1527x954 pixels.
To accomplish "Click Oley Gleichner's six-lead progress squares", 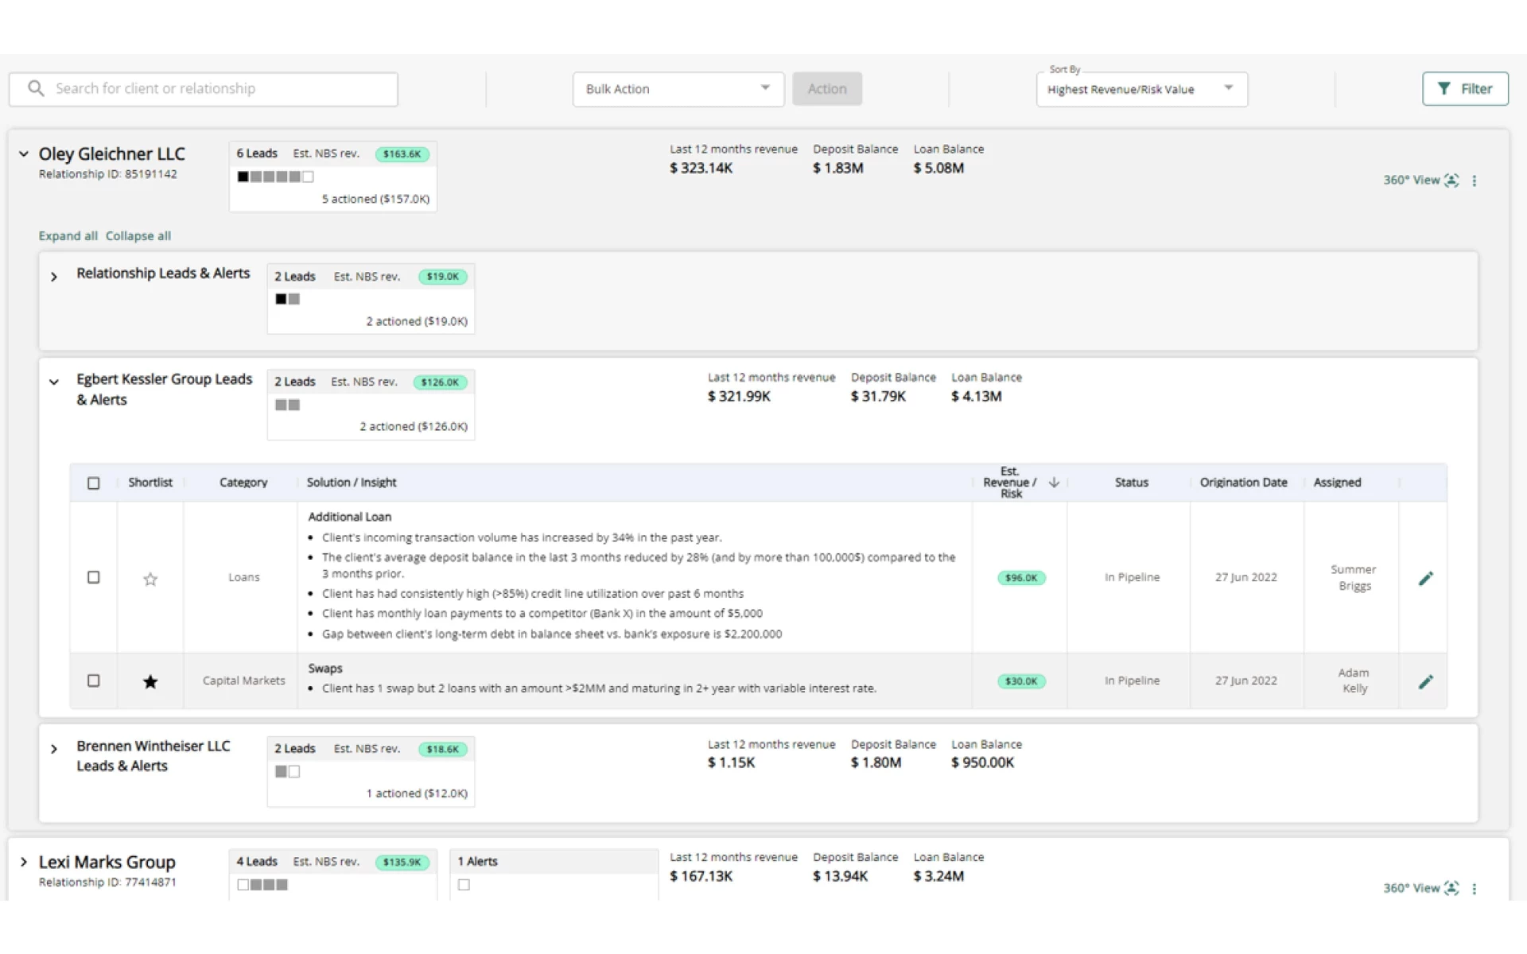I will (275, 176).
